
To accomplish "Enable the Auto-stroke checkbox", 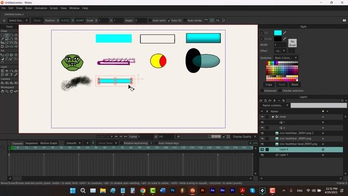I will click(185, 21).
